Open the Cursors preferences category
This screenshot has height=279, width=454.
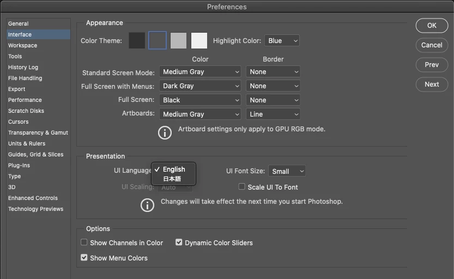coord(38,122)
